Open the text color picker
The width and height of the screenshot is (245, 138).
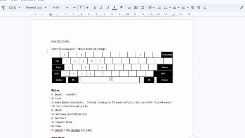click(114, 8)
